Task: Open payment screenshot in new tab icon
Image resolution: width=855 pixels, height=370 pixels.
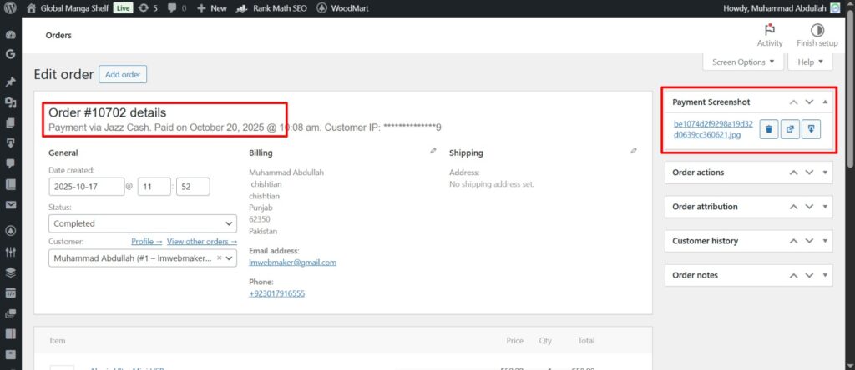Action: 790,129
